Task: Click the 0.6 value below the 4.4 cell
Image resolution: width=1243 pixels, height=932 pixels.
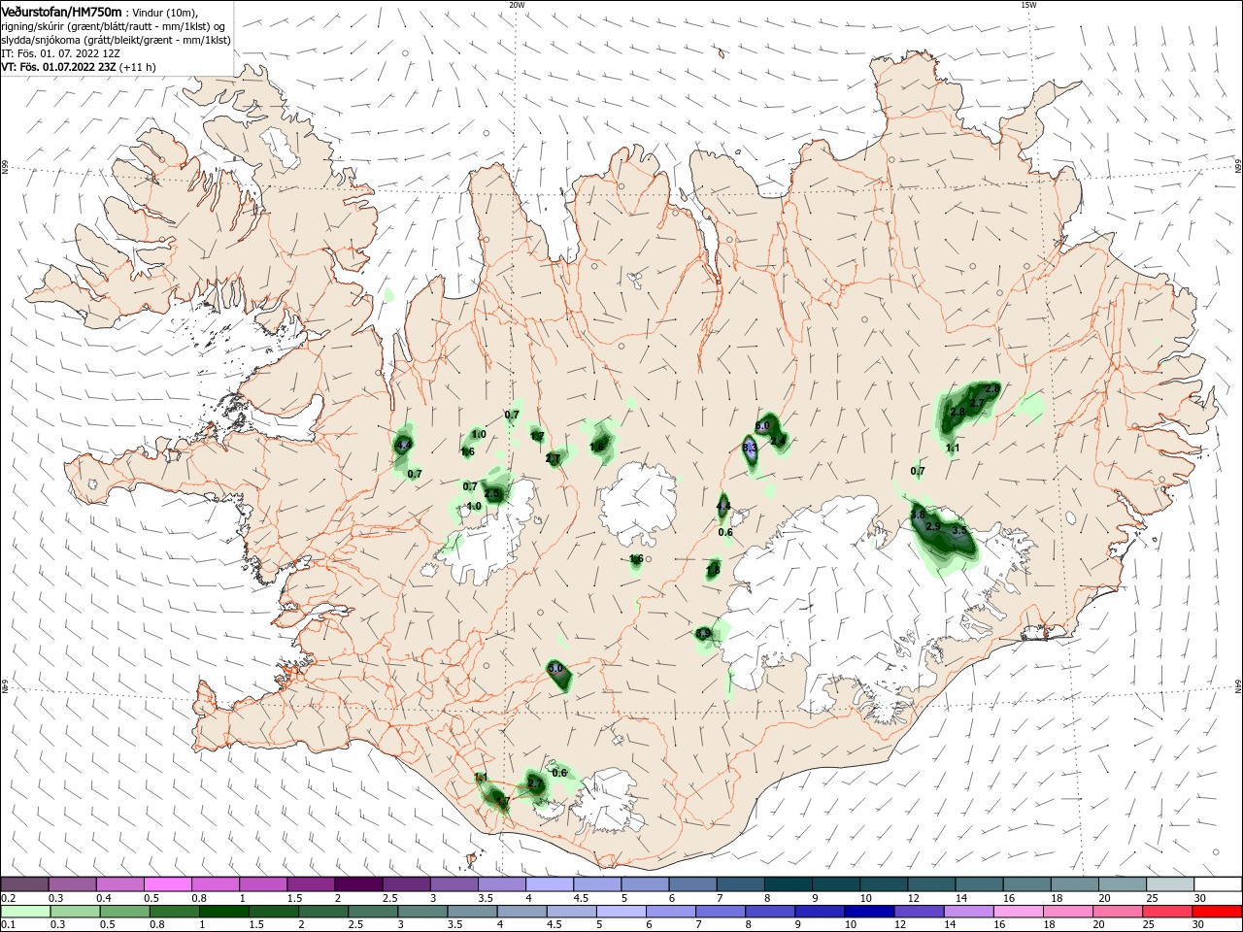Action: (725, 532)
